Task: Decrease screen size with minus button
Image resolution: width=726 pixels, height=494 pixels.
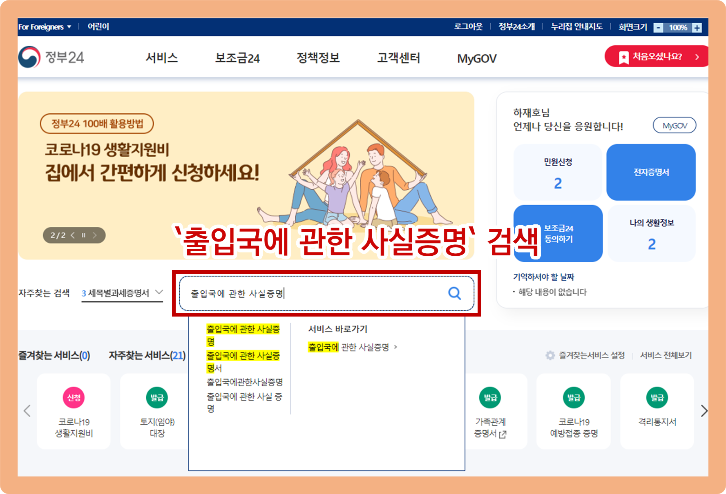Action: coord(658,28)
